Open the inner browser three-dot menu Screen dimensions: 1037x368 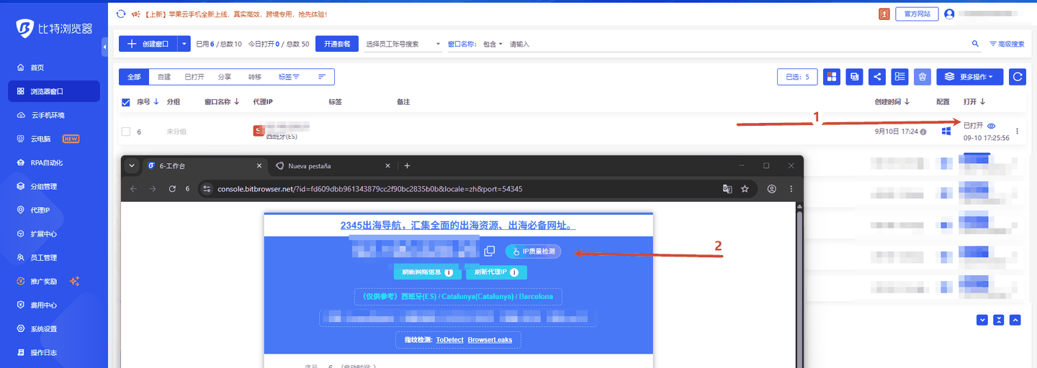pyautogui.click(x=791, y=189)
